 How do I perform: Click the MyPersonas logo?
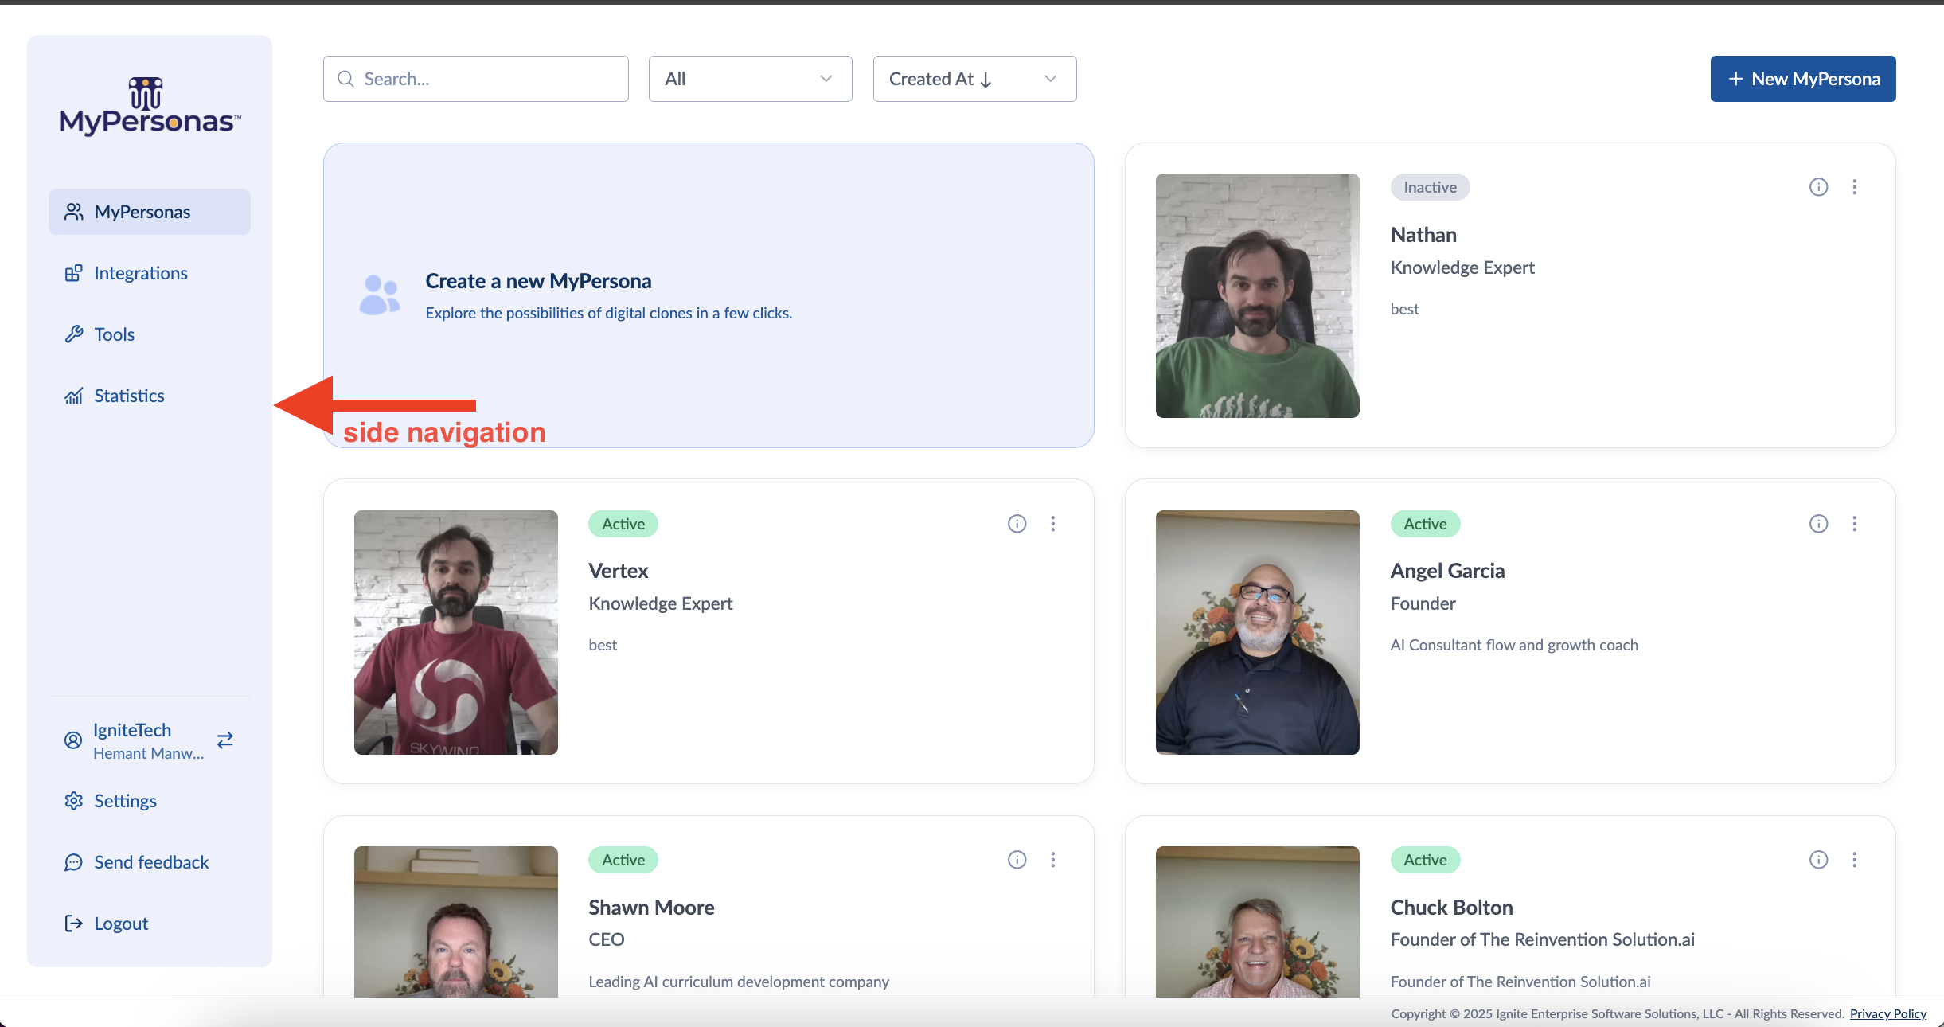point(150,107)
